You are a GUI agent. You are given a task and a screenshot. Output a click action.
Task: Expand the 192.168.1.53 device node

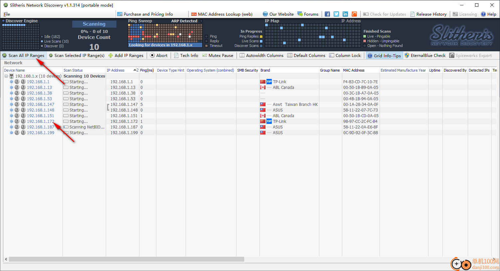[x=11, y=99]
